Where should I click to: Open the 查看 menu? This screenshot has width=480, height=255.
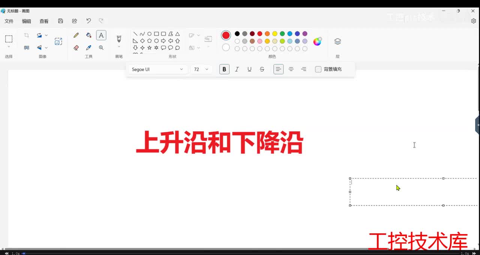pyautogui.click(x=44, y=21)
